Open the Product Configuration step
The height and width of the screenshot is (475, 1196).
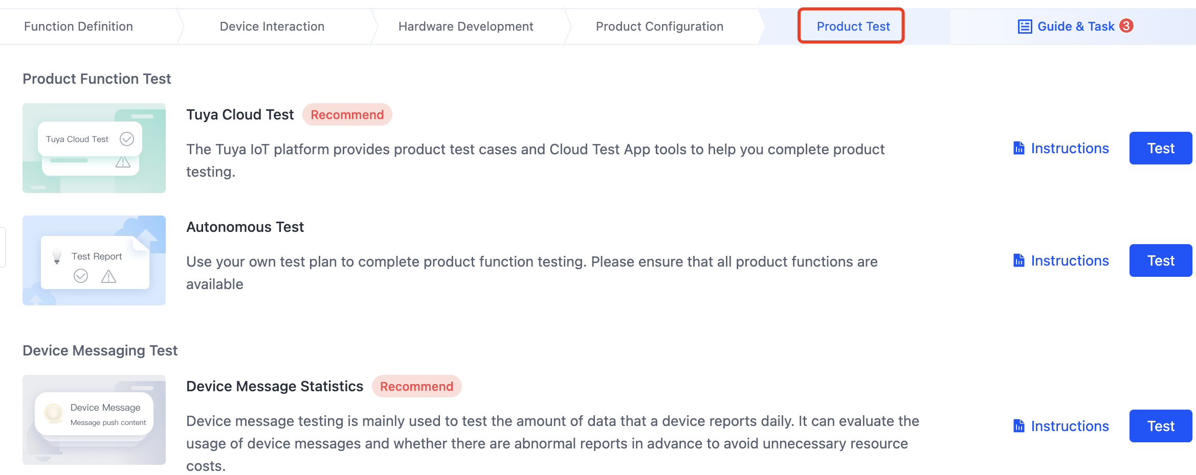[659, 27]
